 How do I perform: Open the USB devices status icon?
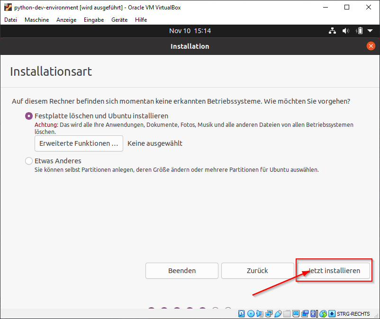tap(278, 314)
